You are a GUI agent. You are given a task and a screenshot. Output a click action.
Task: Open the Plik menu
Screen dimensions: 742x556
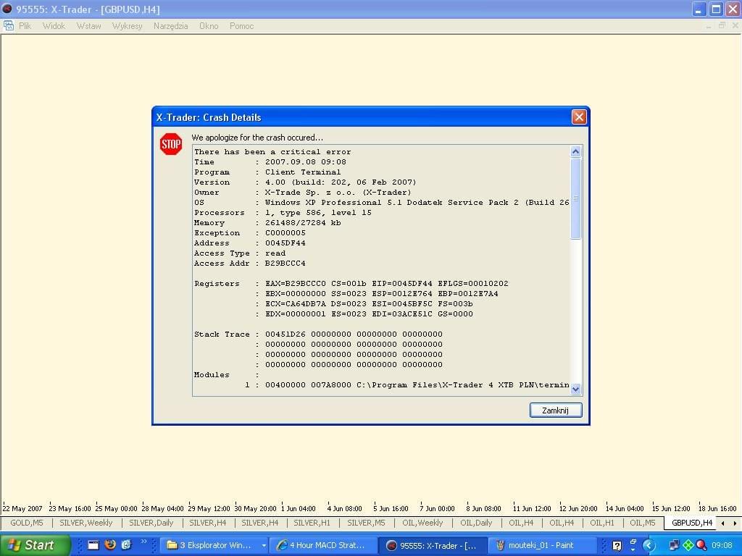pos(25,26)
